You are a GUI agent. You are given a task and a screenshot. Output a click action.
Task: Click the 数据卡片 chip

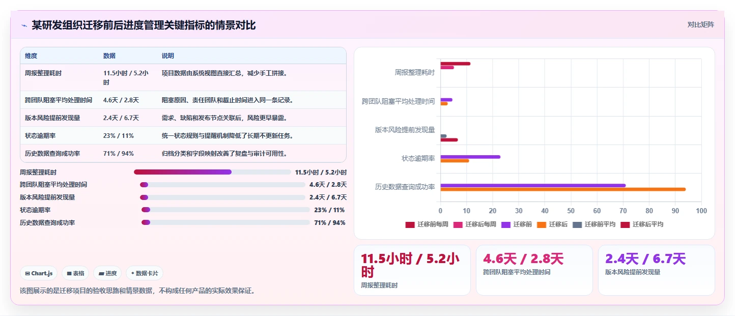point(145,273)
